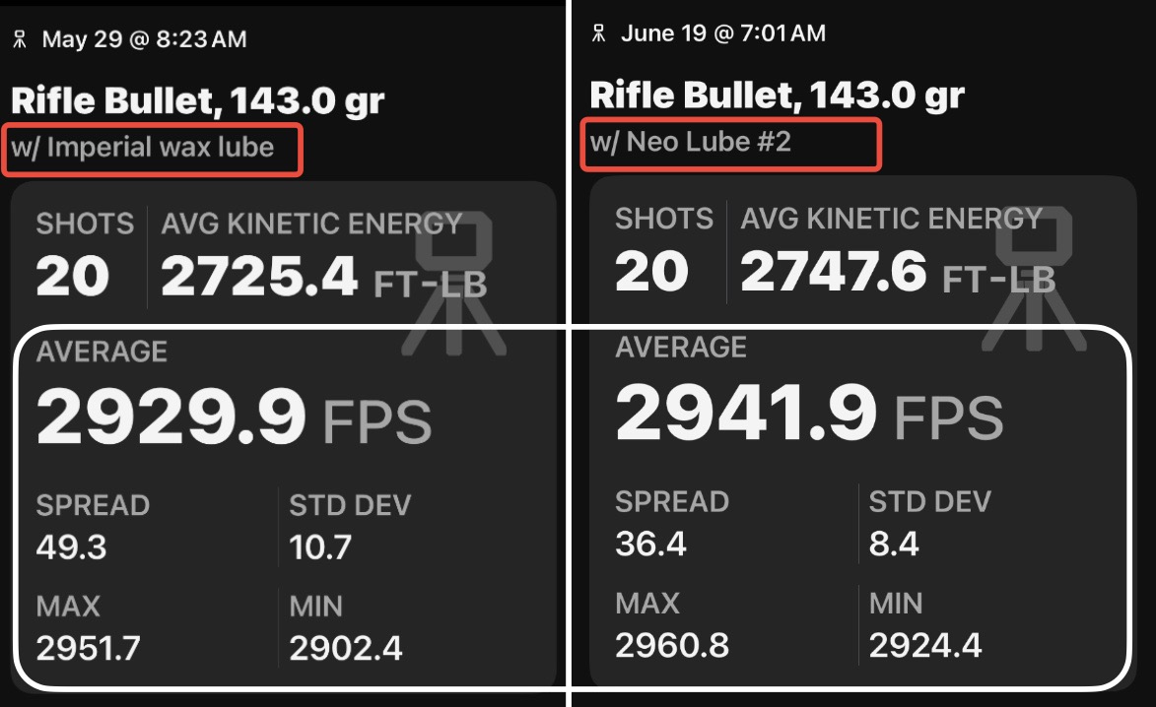Click the 8.4 standard deviation value

tap(894, 543)
